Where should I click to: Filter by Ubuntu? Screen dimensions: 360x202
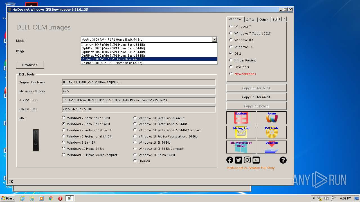pyautogui.click(x=135, y=161)
